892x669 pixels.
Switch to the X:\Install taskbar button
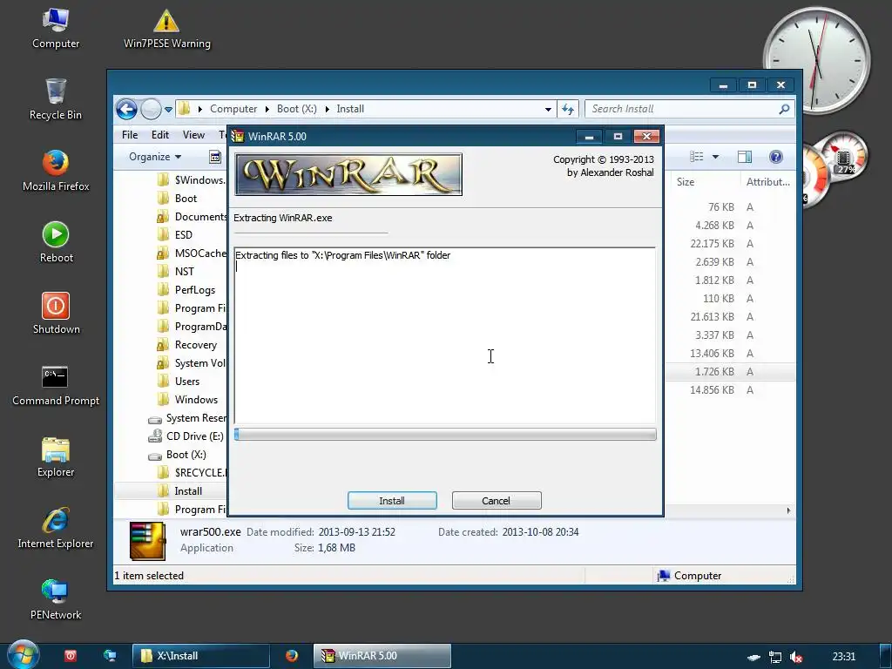[201, 656]
